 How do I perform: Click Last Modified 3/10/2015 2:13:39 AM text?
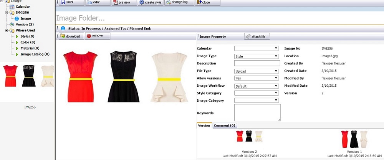354,156
